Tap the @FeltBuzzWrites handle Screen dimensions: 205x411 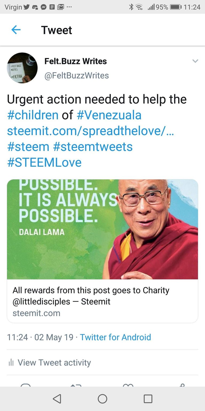(x=77, y=76)
